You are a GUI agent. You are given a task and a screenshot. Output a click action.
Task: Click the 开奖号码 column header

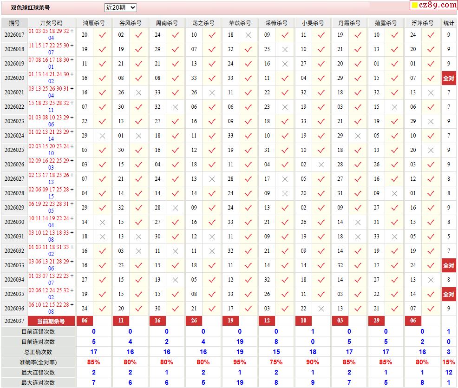coord(51,23)
